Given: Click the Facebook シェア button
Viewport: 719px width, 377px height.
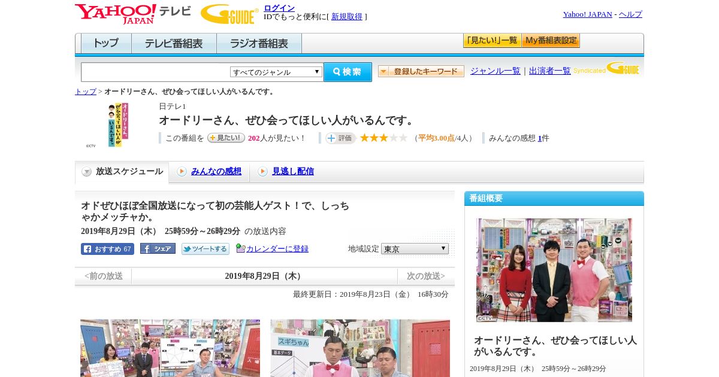Looking at the screenshot, I should tap(158, 248).
